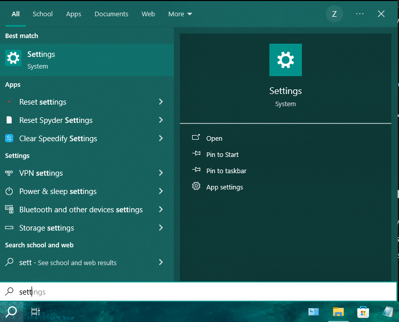Click the Reset Spyder Settings file icon
Image resolution: width=399 pixels, height=322 pixels.
[x=9, y=120]
